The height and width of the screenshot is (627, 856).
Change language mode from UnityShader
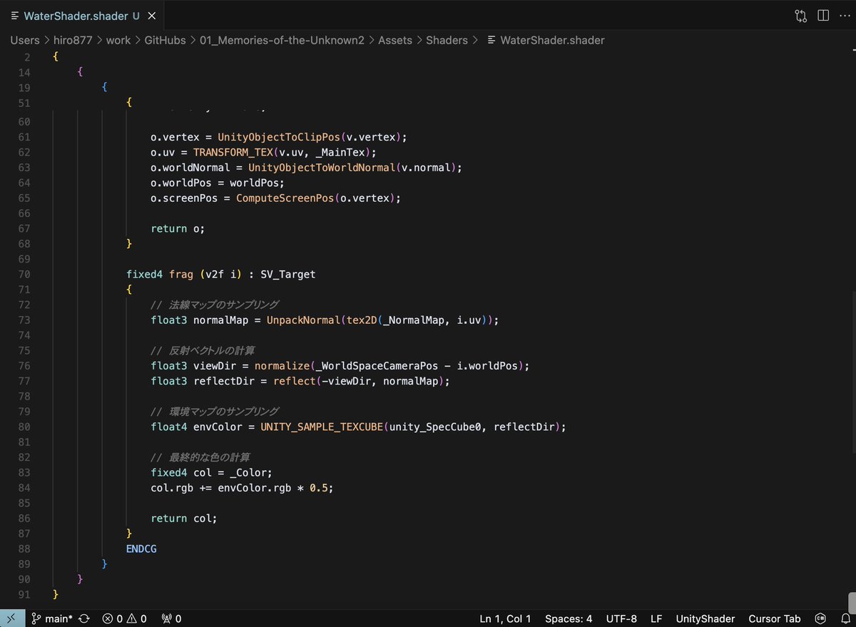(706, 618)
